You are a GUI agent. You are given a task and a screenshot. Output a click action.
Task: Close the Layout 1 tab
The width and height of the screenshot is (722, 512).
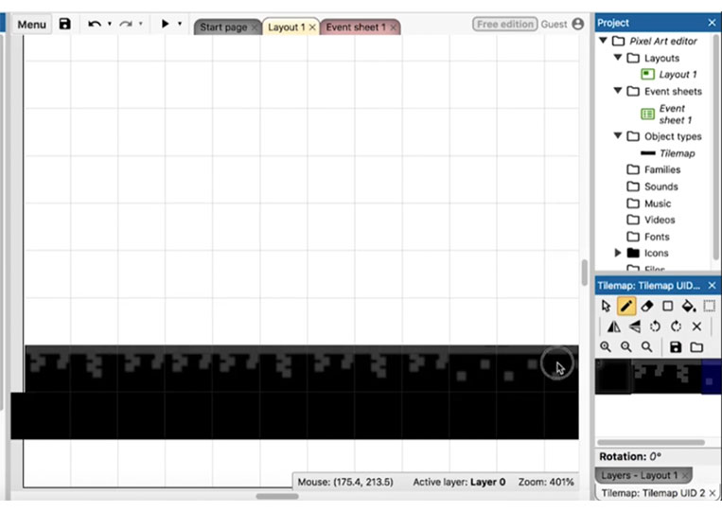point(312,27)
